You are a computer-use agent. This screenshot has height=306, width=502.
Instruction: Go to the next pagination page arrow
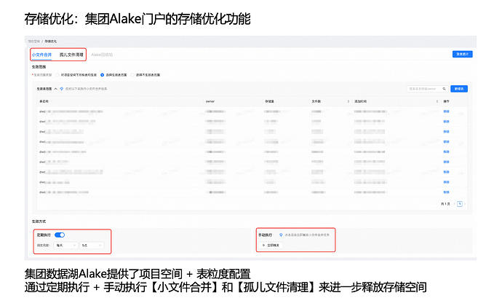[466, 204]
